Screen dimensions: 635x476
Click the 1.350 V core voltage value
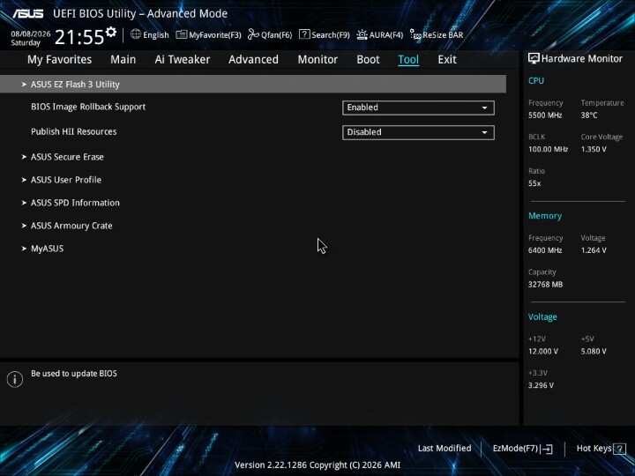[x=594, y=149]
